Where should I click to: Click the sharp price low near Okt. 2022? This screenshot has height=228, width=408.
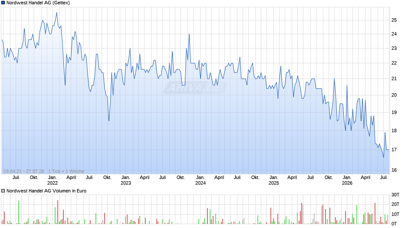click(109, 121)
